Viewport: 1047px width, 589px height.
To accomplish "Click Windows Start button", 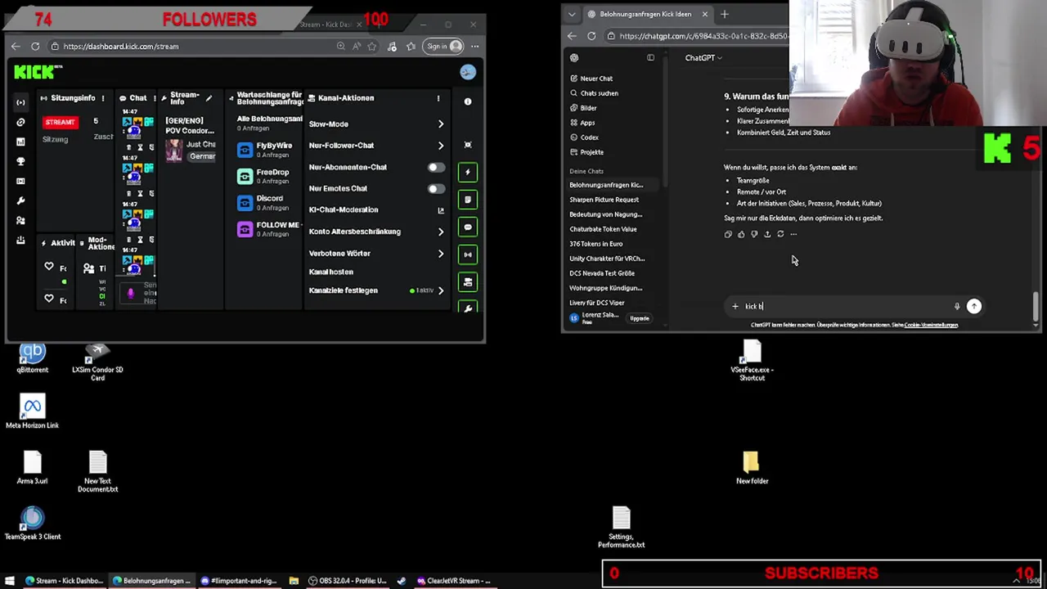I will (x=10, y=581).
